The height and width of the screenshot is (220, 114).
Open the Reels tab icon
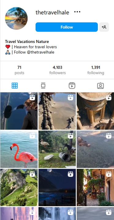(72, 86)
